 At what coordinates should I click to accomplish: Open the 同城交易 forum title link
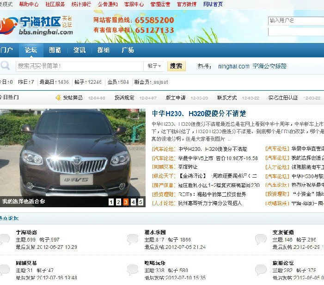click(26, 263)
